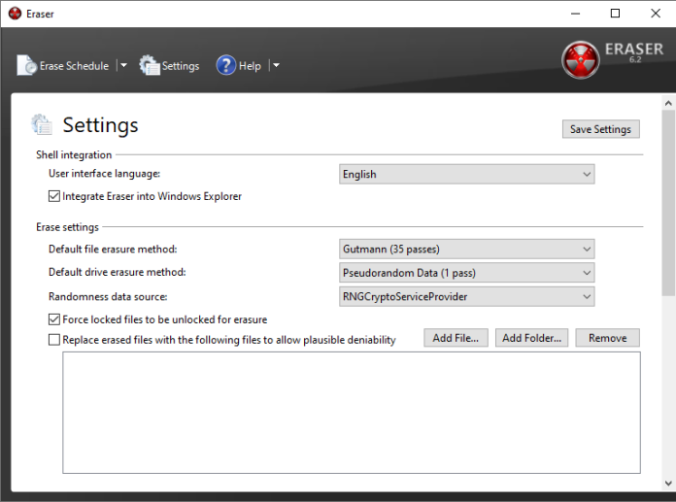Expand the Erase Schedule dropdown arrow

tap(123, 65)
